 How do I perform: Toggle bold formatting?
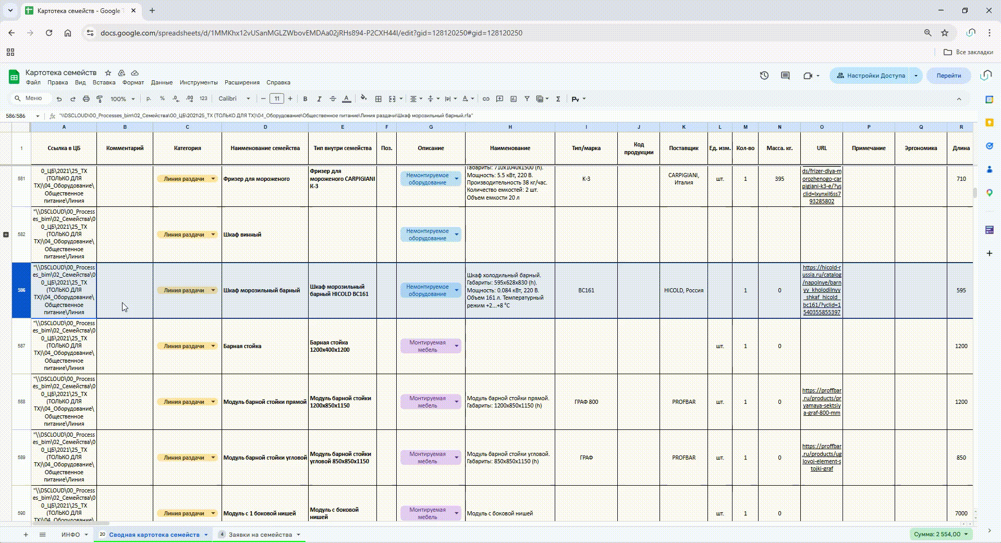(x=306, y=99)
